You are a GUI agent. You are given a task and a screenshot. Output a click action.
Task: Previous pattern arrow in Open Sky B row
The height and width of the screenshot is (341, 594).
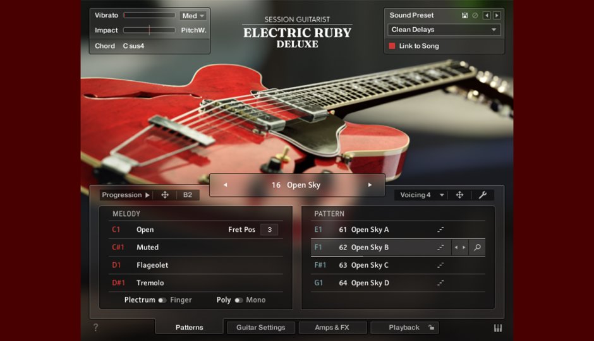pyautogui.click(x=456, y=248)
